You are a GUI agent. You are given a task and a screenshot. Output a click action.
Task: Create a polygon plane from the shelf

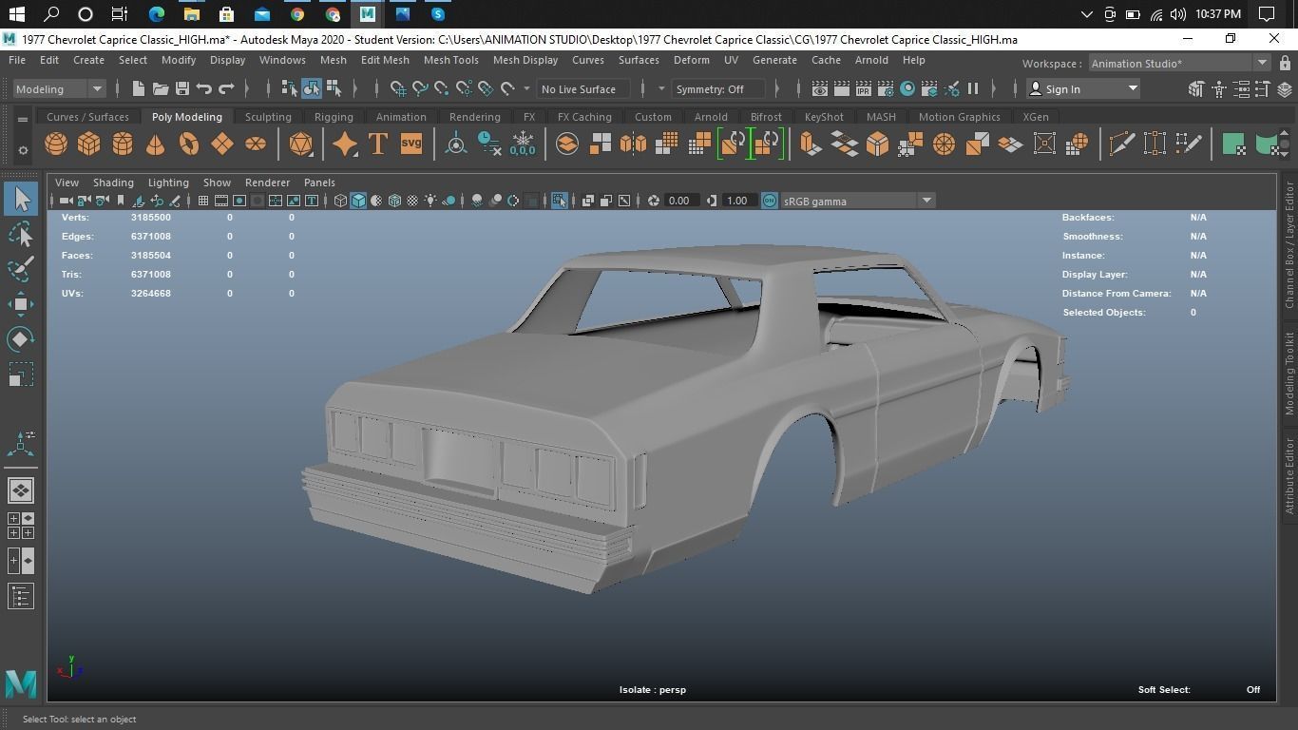pos(221,144)
